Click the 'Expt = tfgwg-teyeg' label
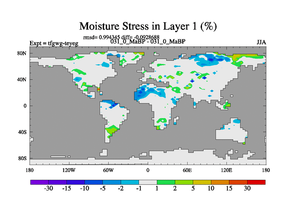287x215 pixels. [x=54, y=43]
